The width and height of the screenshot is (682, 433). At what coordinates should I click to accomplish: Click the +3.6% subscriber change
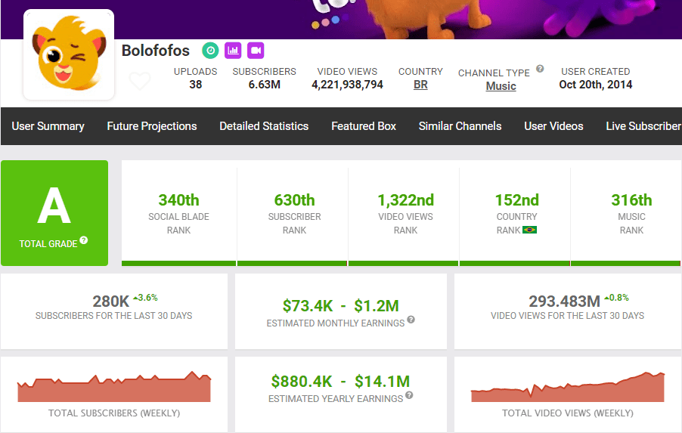(145, 298)
